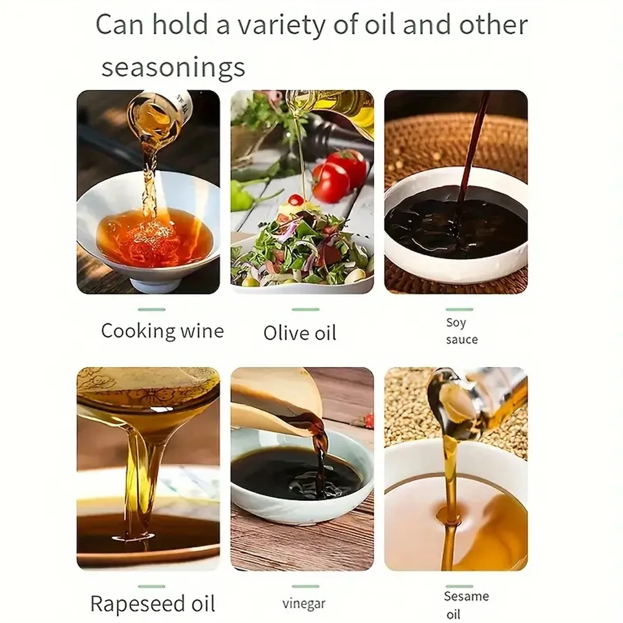Click the green dash above Rapeseed oil

coord(152,586)
